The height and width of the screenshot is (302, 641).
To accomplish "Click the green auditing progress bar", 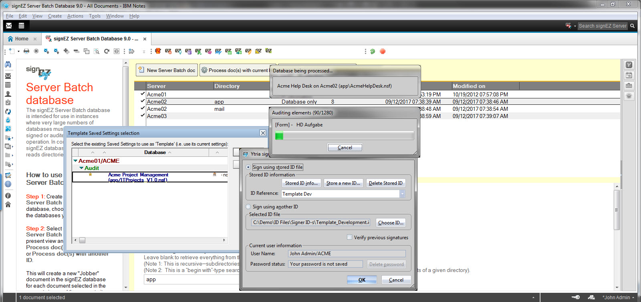I will pyautogui.click(x=345, y=136).
